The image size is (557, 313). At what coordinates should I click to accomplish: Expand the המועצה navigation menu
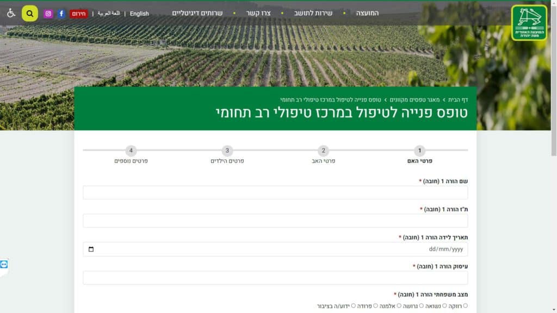367,13
